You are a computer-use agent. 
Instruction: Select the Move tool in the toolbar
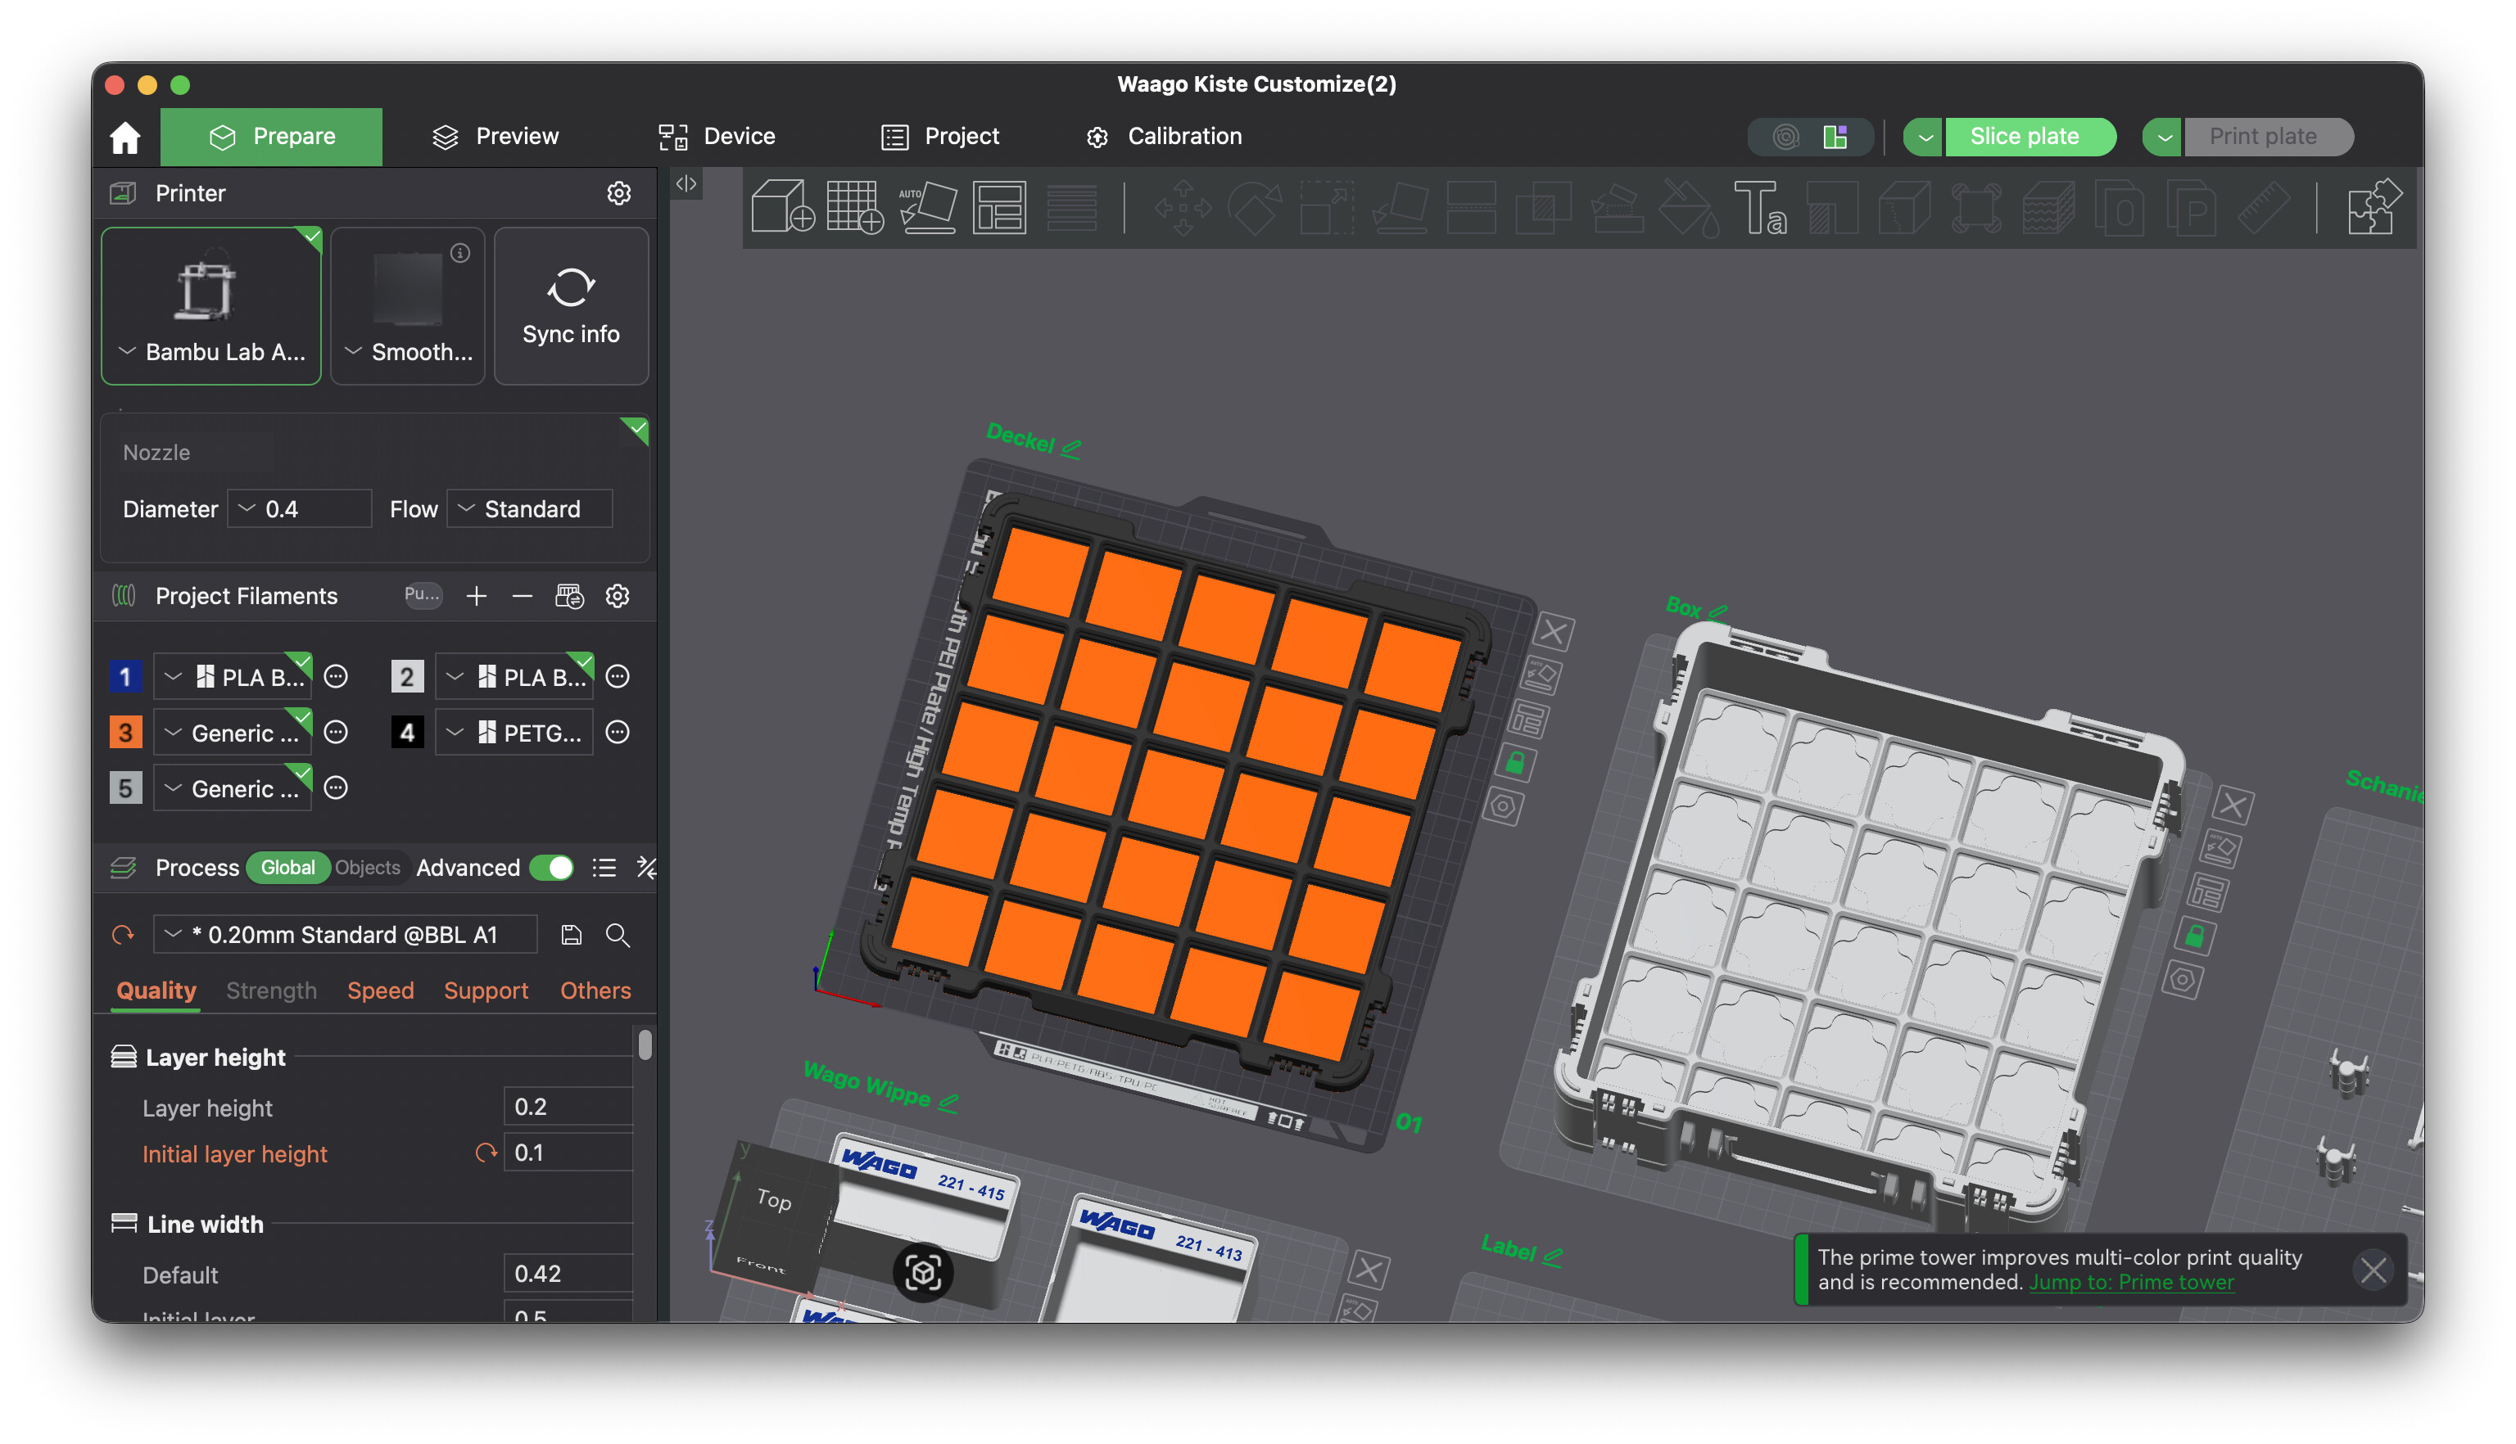1183,206
